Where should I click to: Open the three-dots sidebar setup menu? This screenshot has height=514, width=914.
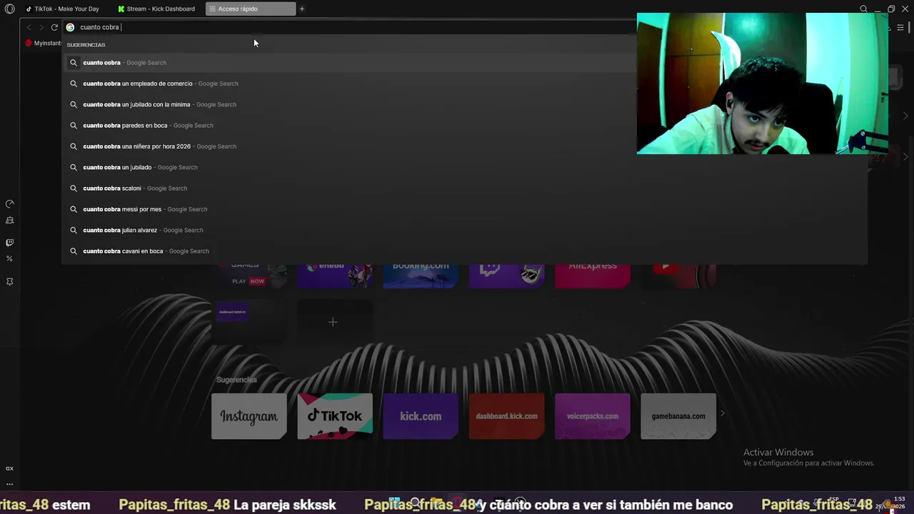[x=9, y=484]
